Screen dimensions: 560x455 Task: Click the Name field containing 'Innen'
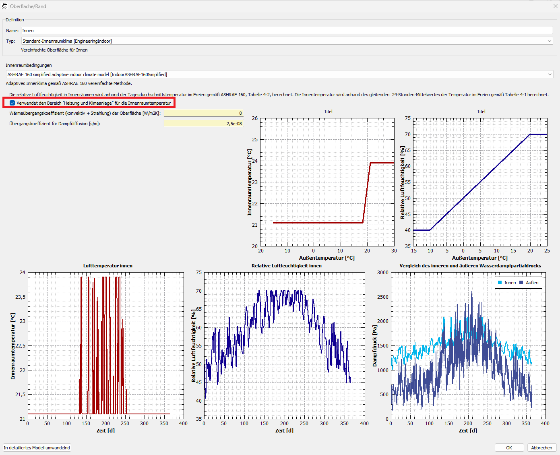(x=287, y=31)
